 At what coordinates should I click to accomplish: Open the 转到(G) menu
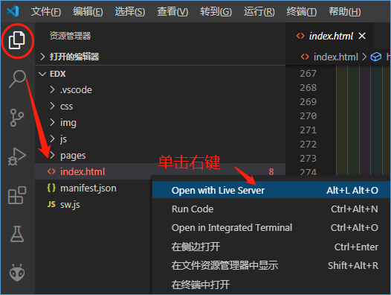(x=216, y=11)
